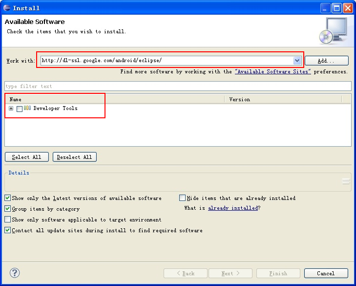The width and height of the screenshot is (356, 286).
Task: Enable Show only software applicable to target environment
Action: [x=7, y=220]
